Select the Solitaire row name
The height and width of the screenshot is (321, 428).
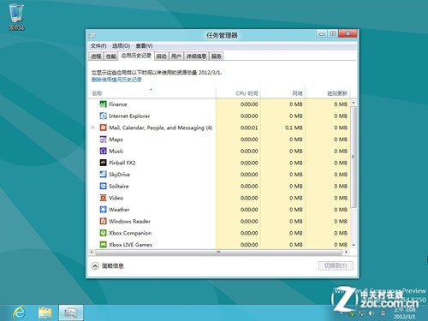pyautogui.click(x=119, y=187)
